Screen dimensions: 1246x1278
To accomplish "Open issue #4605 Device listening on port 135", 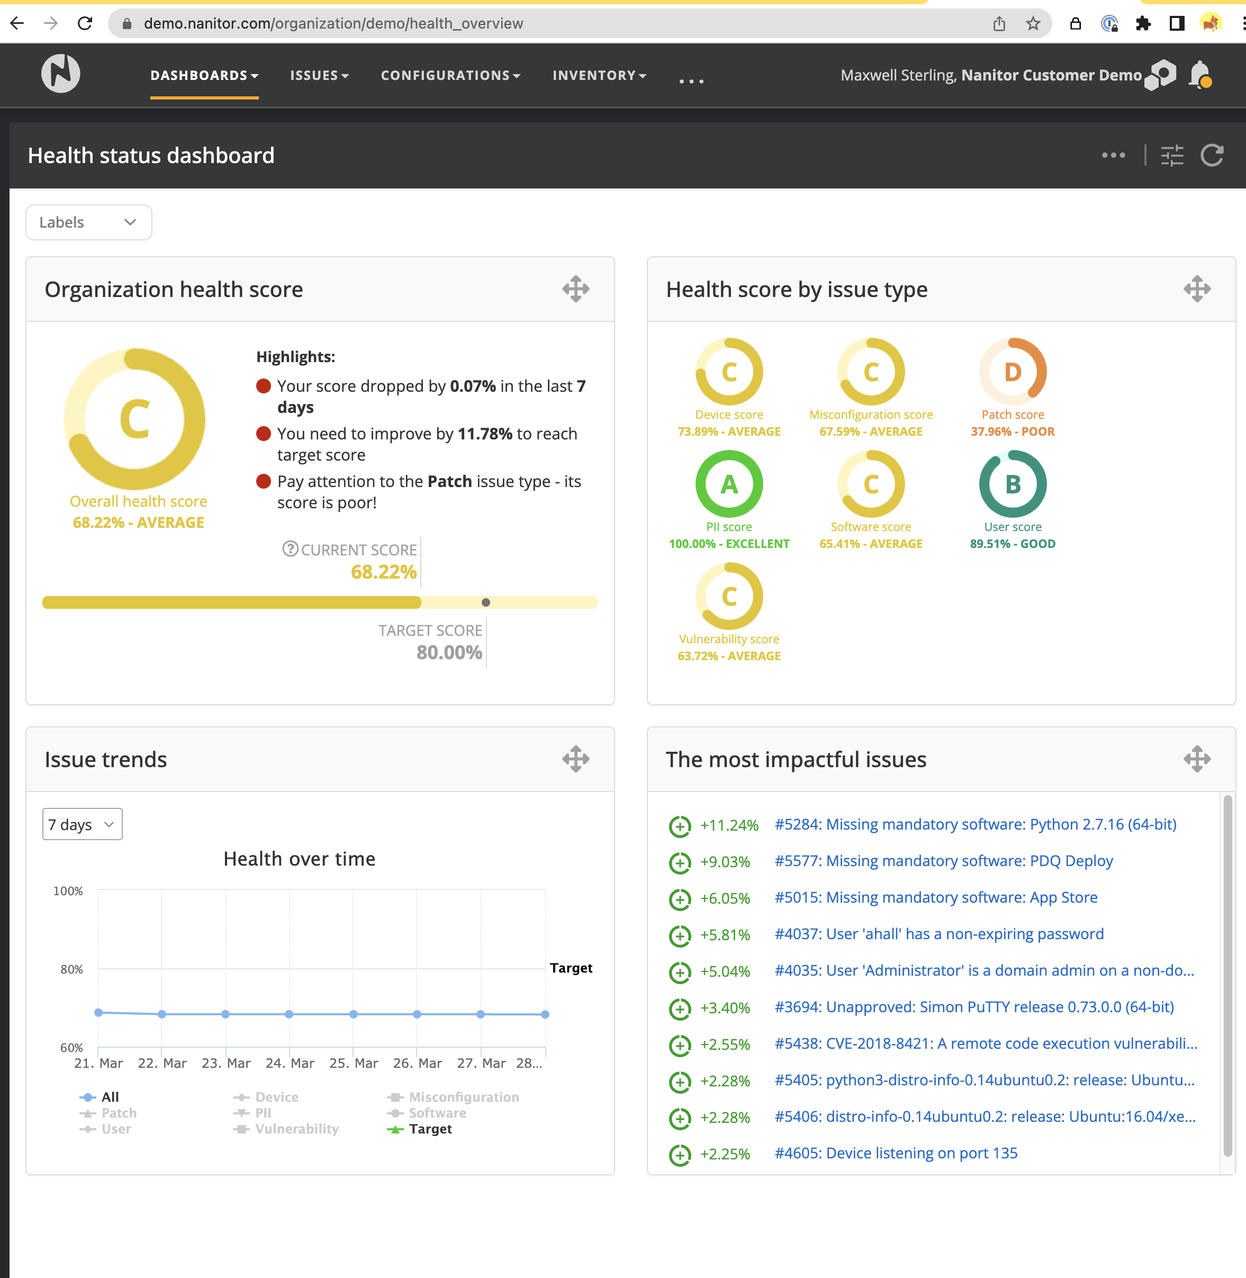I will pos(895,1153).
